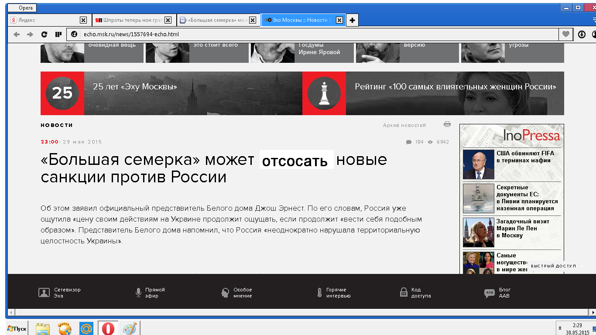Show hidden system tray icons
The width and height of the screenshot is (596, 335).
click(560, 328)
